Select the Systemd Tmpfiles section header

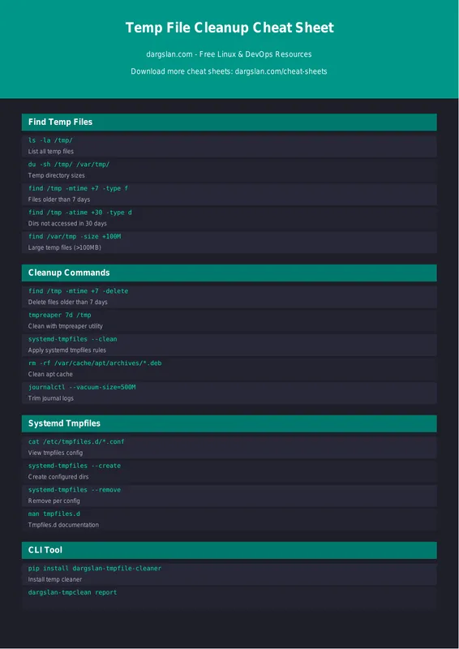(x=229, y=423)
